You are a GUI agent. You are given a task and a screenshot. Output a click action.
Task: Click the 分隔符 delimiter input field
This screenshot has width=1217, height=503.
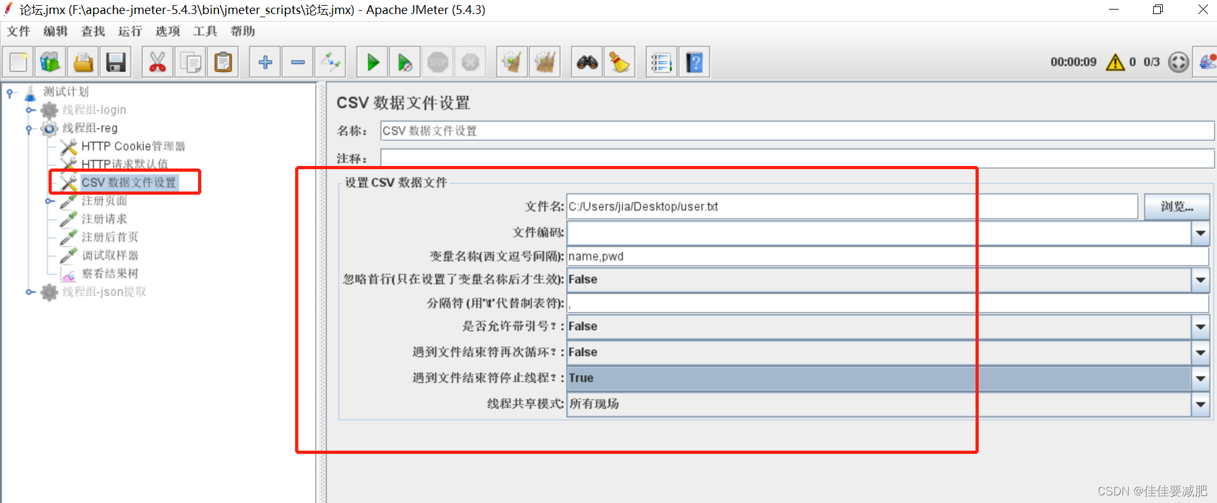pos(888,303)
